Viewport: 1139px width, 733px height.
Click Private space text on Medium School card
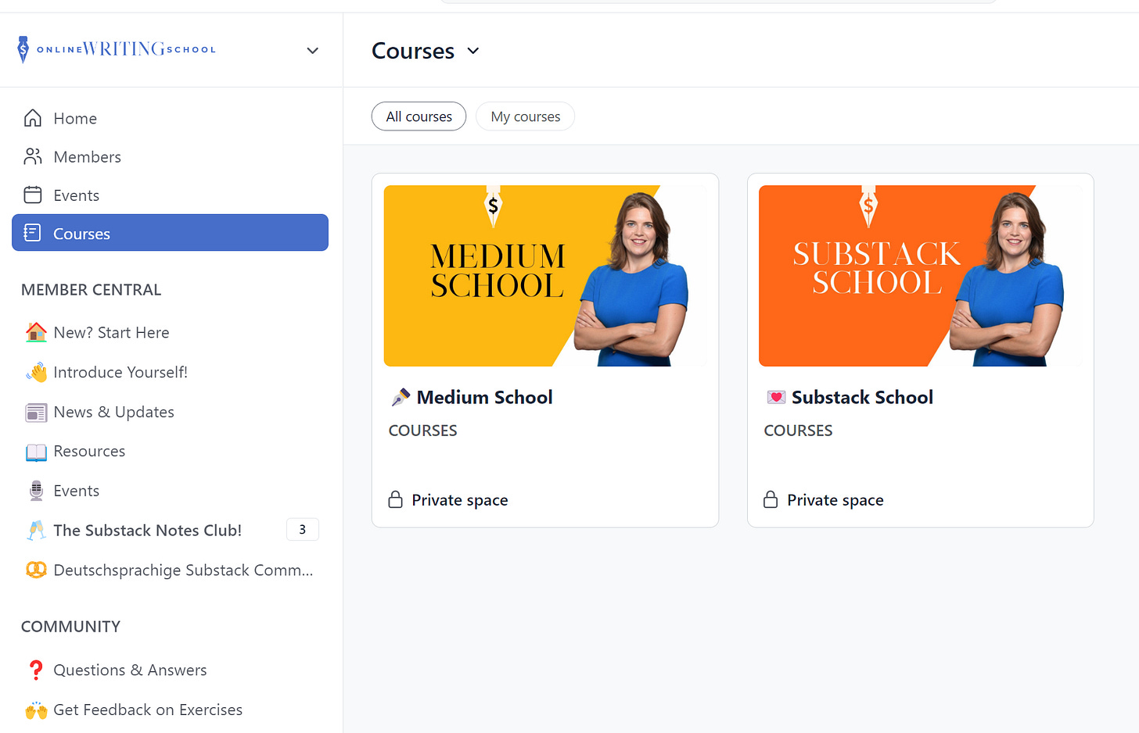pyautogui.click(x=460, y=500)
